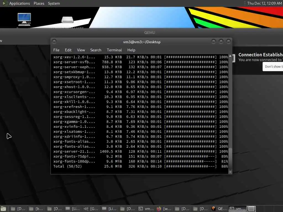Image resolution: width=283 pixels, height=212 pixels.
Task: Click the 1469.5 KiB size value
Action: pyautogui.click(x=111, y=152)
